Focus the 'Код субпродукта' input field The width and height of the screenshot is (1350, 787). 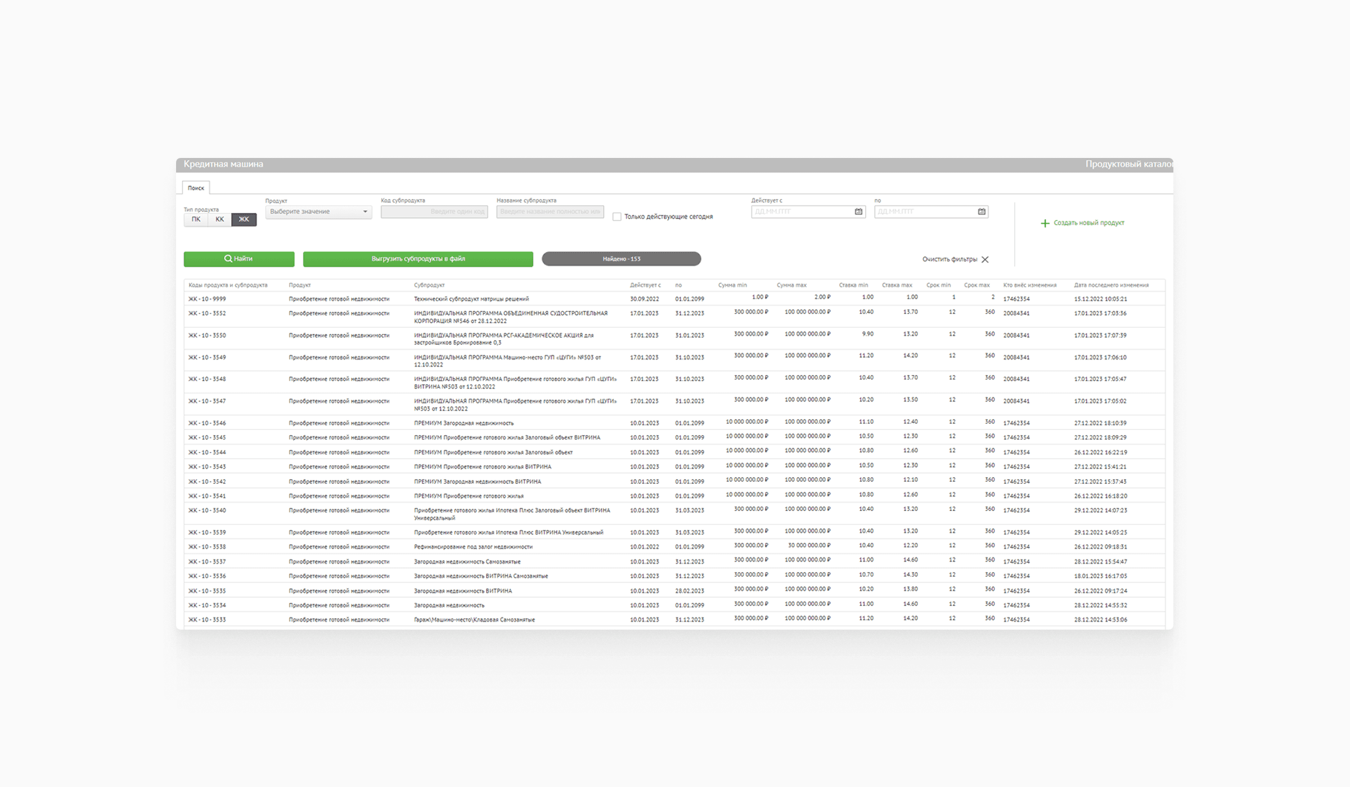tap(434, 211)
